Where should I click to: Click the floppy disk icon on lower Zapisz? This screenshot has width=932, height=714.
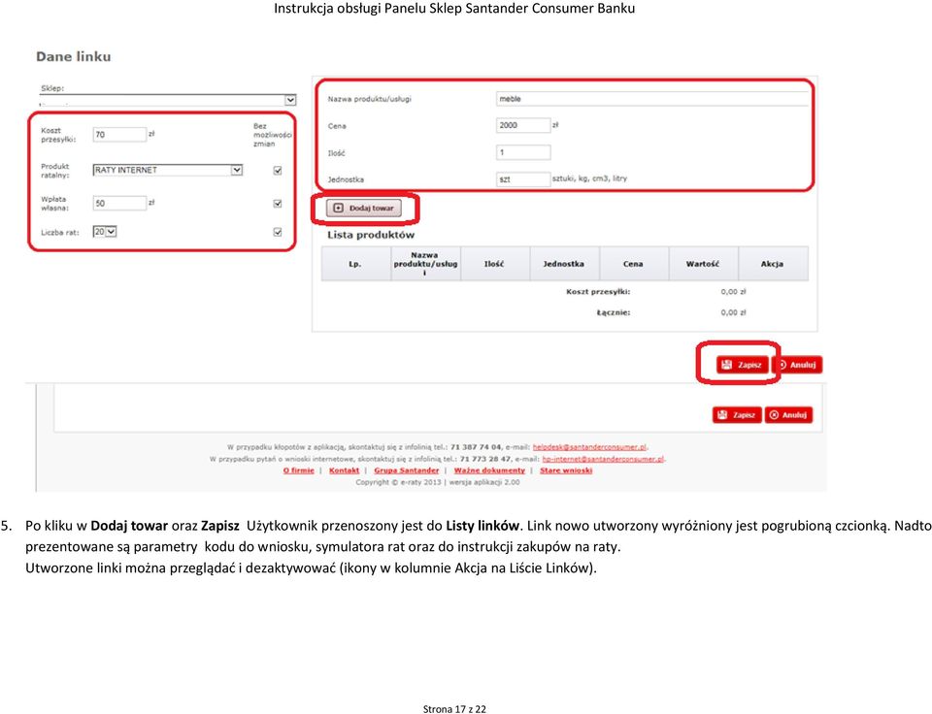click(x=722, y=414)
